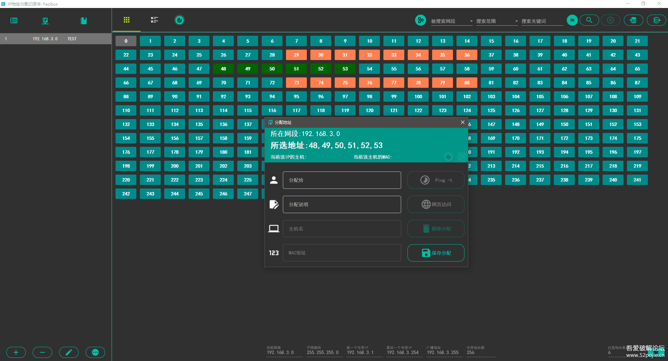Toggle the fuzzy search approximate button

[572, 20]
